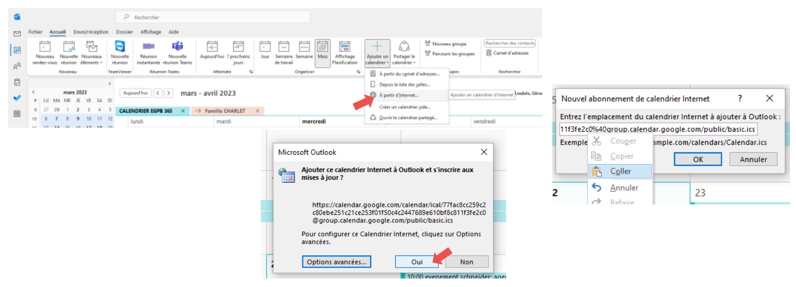Switch to the Semaine view
Viewport: 796px width, 287px height.
pyautogui.click(x=304, y=50)
